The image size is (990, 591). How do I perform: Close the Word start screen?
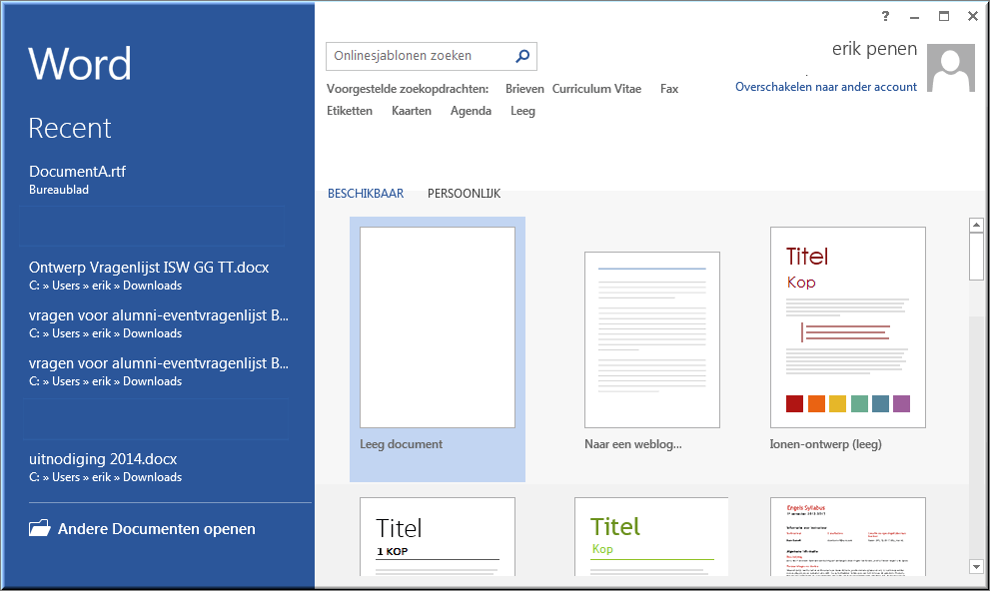click(973, 16)
